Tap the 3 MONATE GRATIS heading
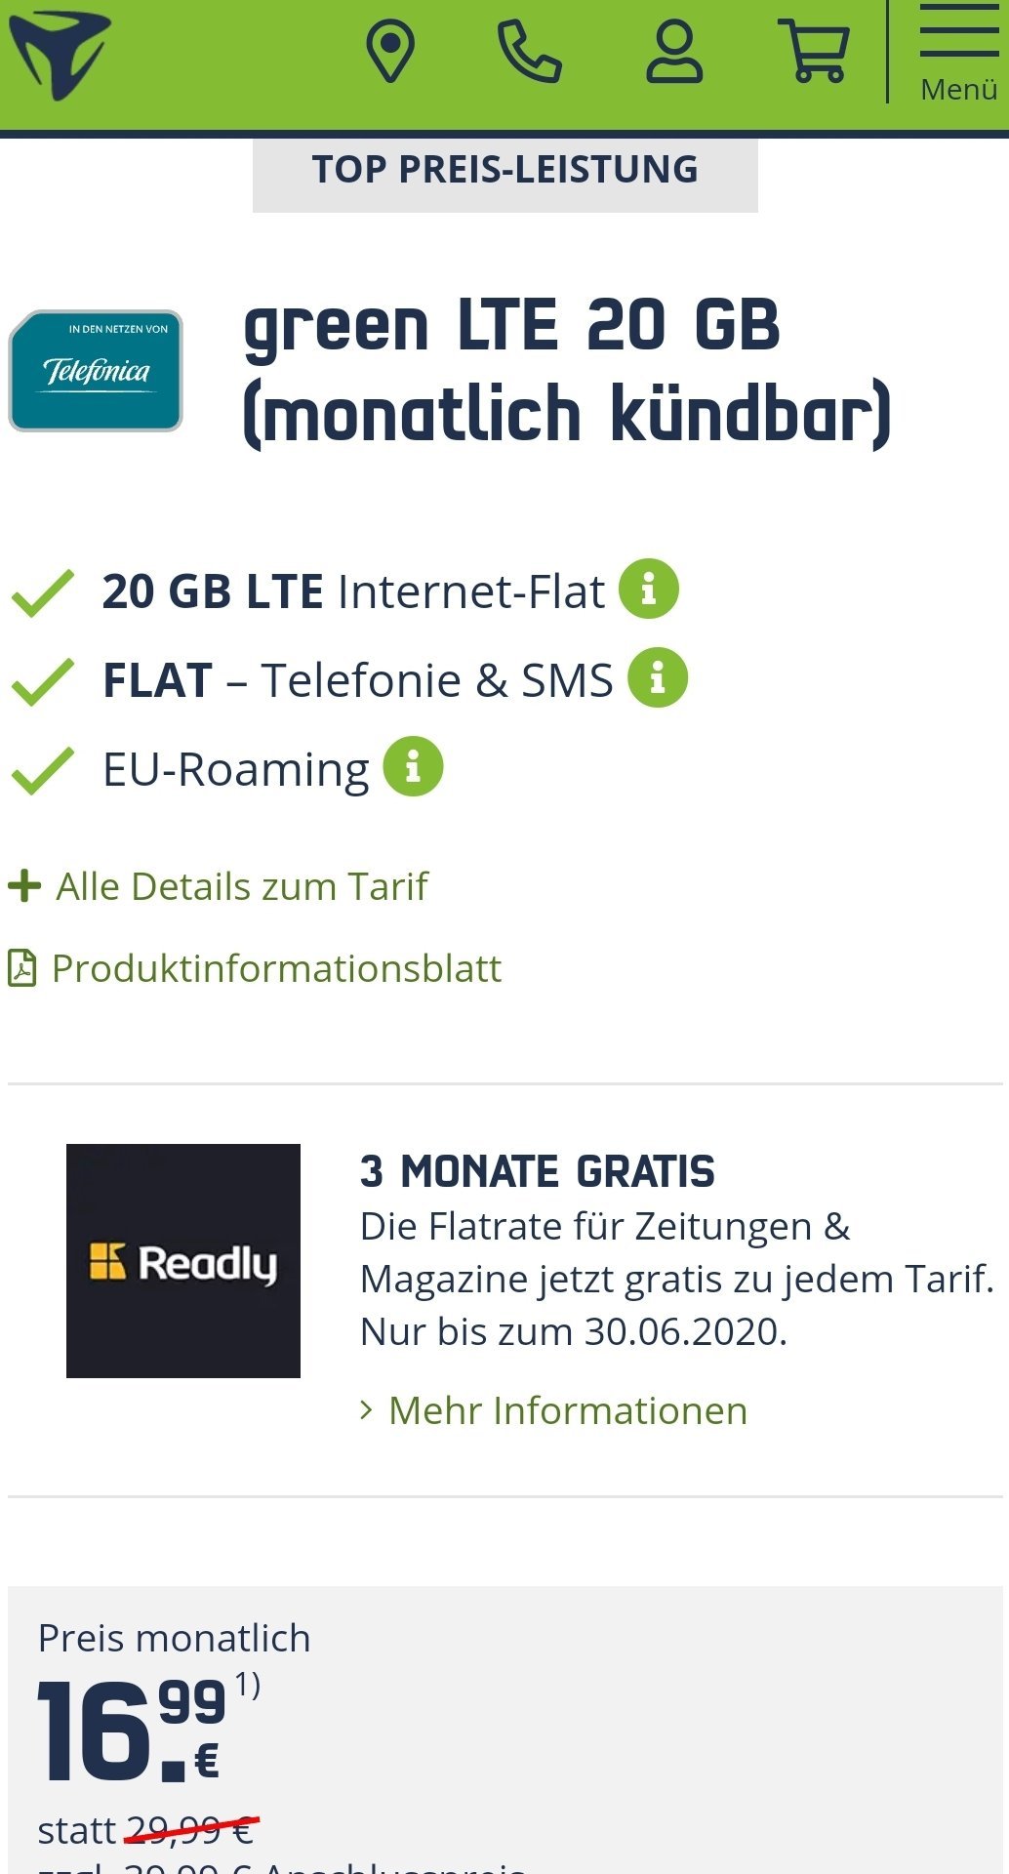1009x1874 pixels. [x=538, y=1171]
